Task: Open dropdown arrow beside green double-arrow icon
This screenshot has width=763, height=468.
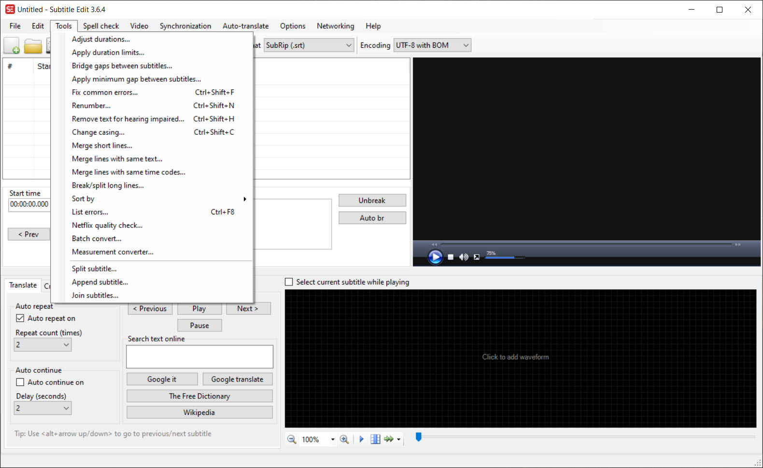Action: point(399,440)
